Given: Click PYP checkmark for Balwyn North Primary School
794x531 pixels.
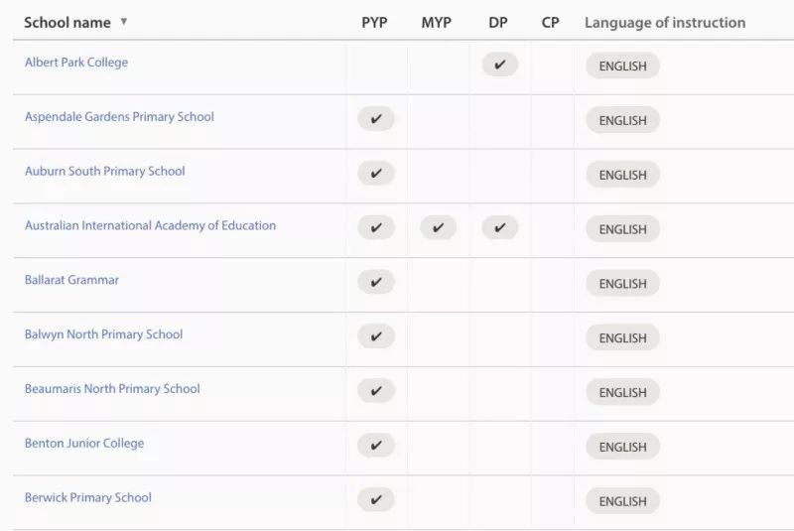Looking at the screenshot, I should [x=376, y=336].
